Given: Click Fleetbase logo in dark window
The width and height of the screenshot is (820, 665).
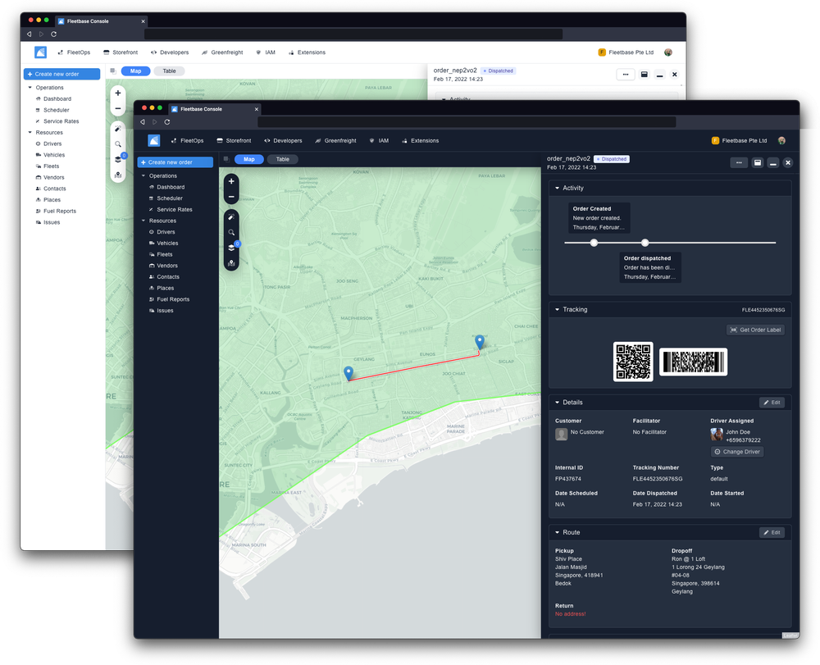Looking at the screenshot, I should click(154, 141).
